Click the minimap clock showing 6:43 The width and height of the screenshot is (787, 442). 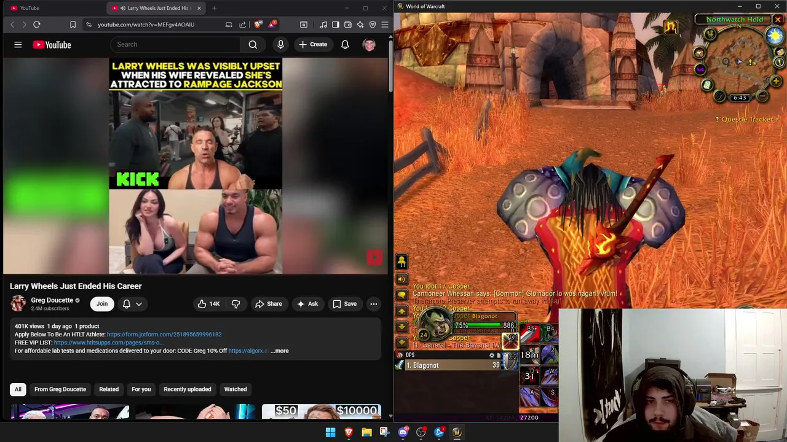coord(739,98)
